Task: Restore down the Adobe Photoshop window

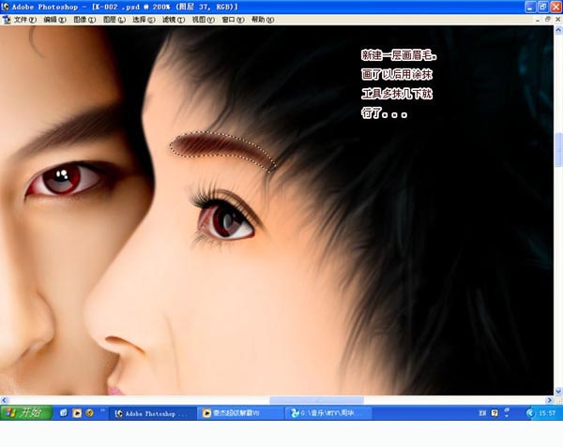Action: (x=543, y=7)
